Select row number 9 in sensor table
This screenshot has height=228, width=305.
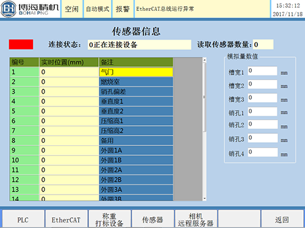click(24, 150)
